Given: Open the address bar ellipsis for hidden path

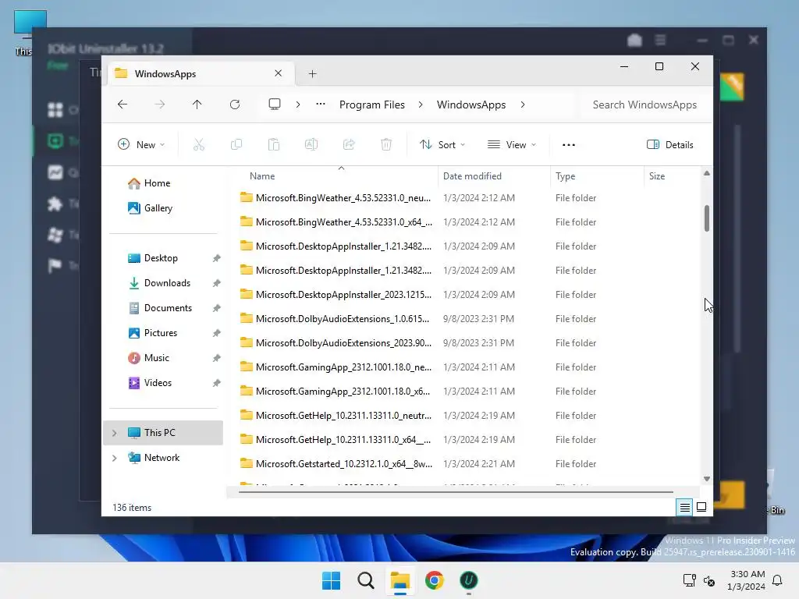Looking at the screenshot, I should pos(321,105).
